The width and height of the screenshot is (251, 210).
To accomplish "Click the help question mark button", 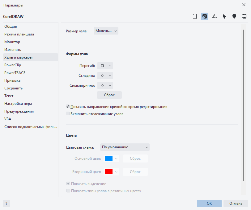I will [x=6, y=204].
